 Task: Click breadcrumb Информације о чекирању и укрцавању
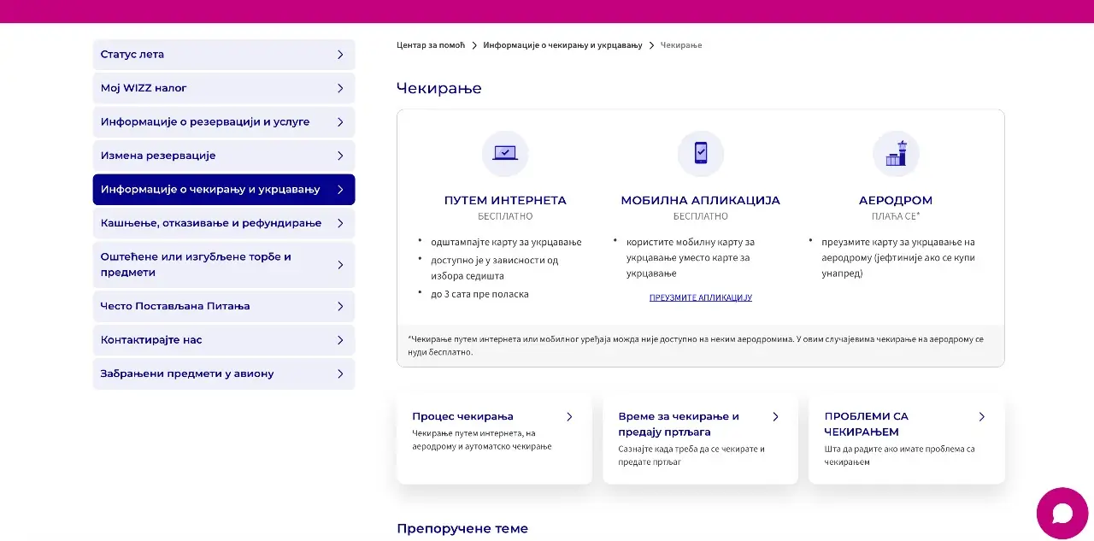point(562,45)
